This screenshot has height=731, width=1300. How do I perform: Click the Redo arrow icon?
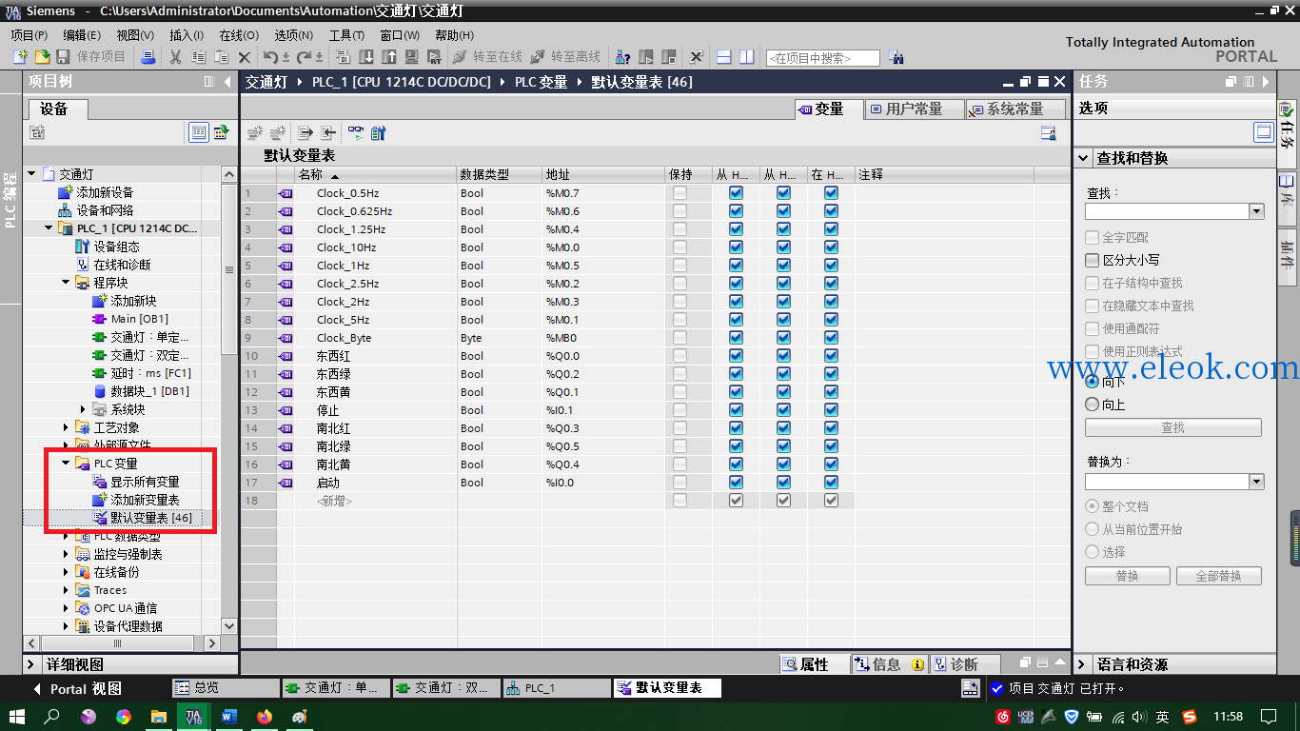[304, 57]
